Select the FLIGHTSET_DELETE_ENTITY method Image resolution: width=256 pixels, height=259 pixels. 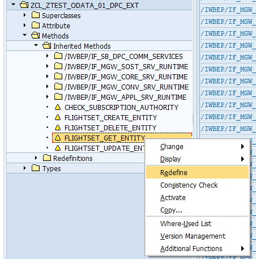point(110,128)
